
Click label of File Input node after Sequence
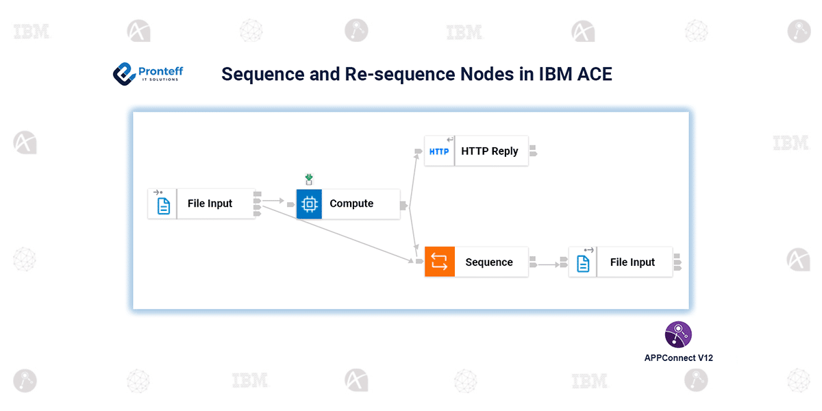[x=632, y=262]
